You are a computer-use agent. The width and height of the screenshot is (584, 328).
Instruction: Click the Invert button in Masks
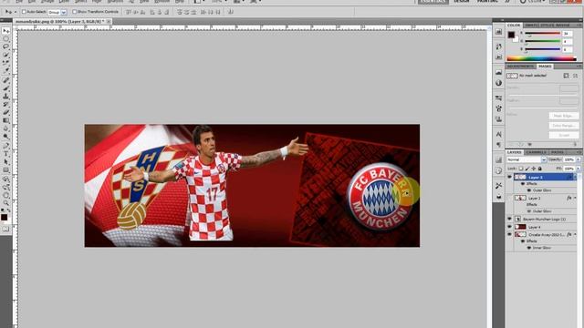(x=564, y=135)
